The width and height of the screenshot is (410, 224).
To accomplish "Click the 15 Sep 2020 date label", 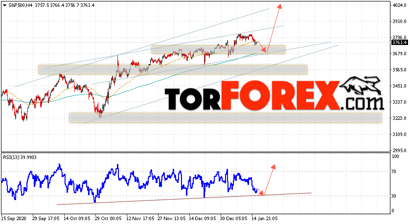I will pos(13,218).
